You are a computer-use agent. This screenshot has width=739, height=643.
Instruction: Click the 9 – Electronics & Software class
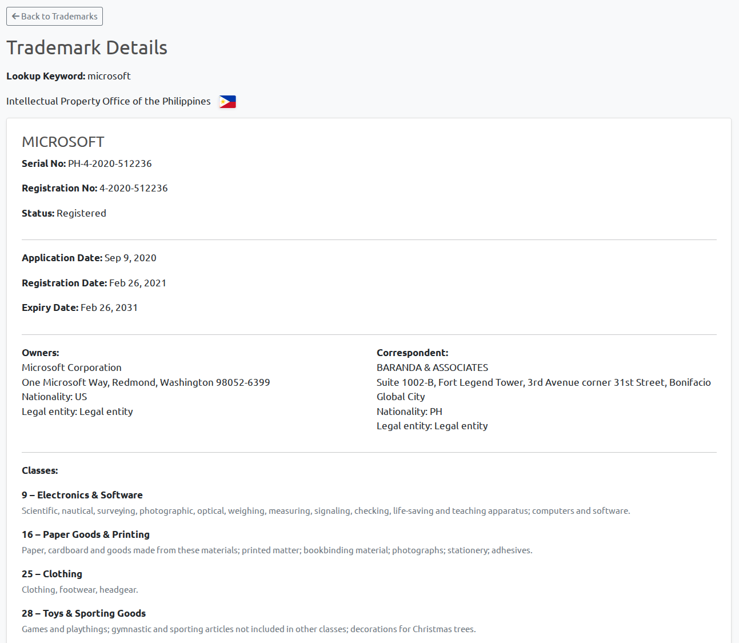click(x=82, y=495)
